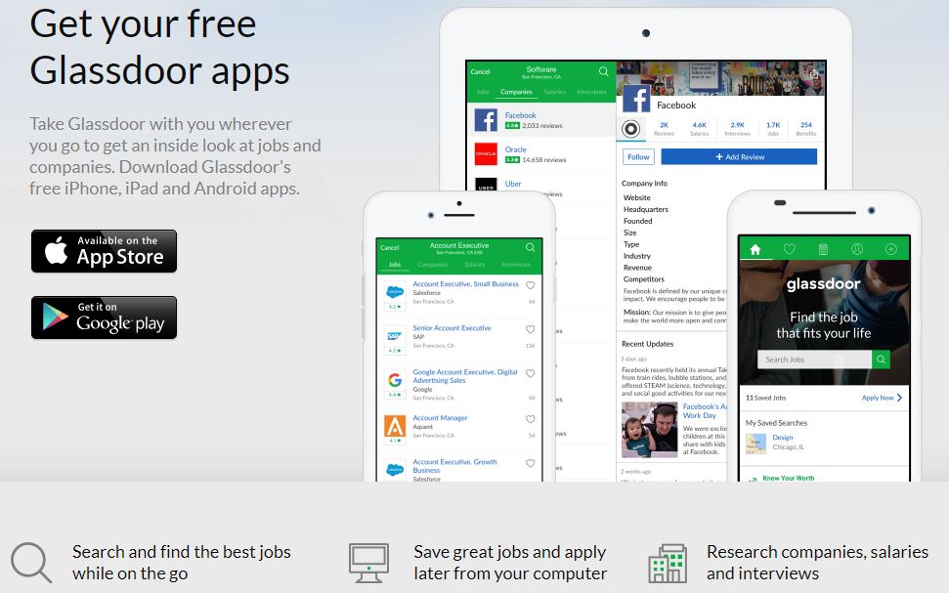Tap the green search button beside Search Jobs
949x593 pixels.
click(x=881, y=360)
